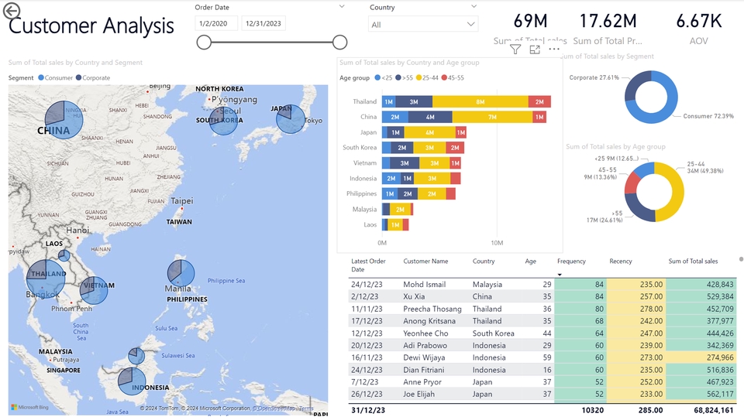Image resolution: width=744 pixels, height=417 pixels.
Task: Click the Laos pie on the map
Action: click(x=64, y=256)
